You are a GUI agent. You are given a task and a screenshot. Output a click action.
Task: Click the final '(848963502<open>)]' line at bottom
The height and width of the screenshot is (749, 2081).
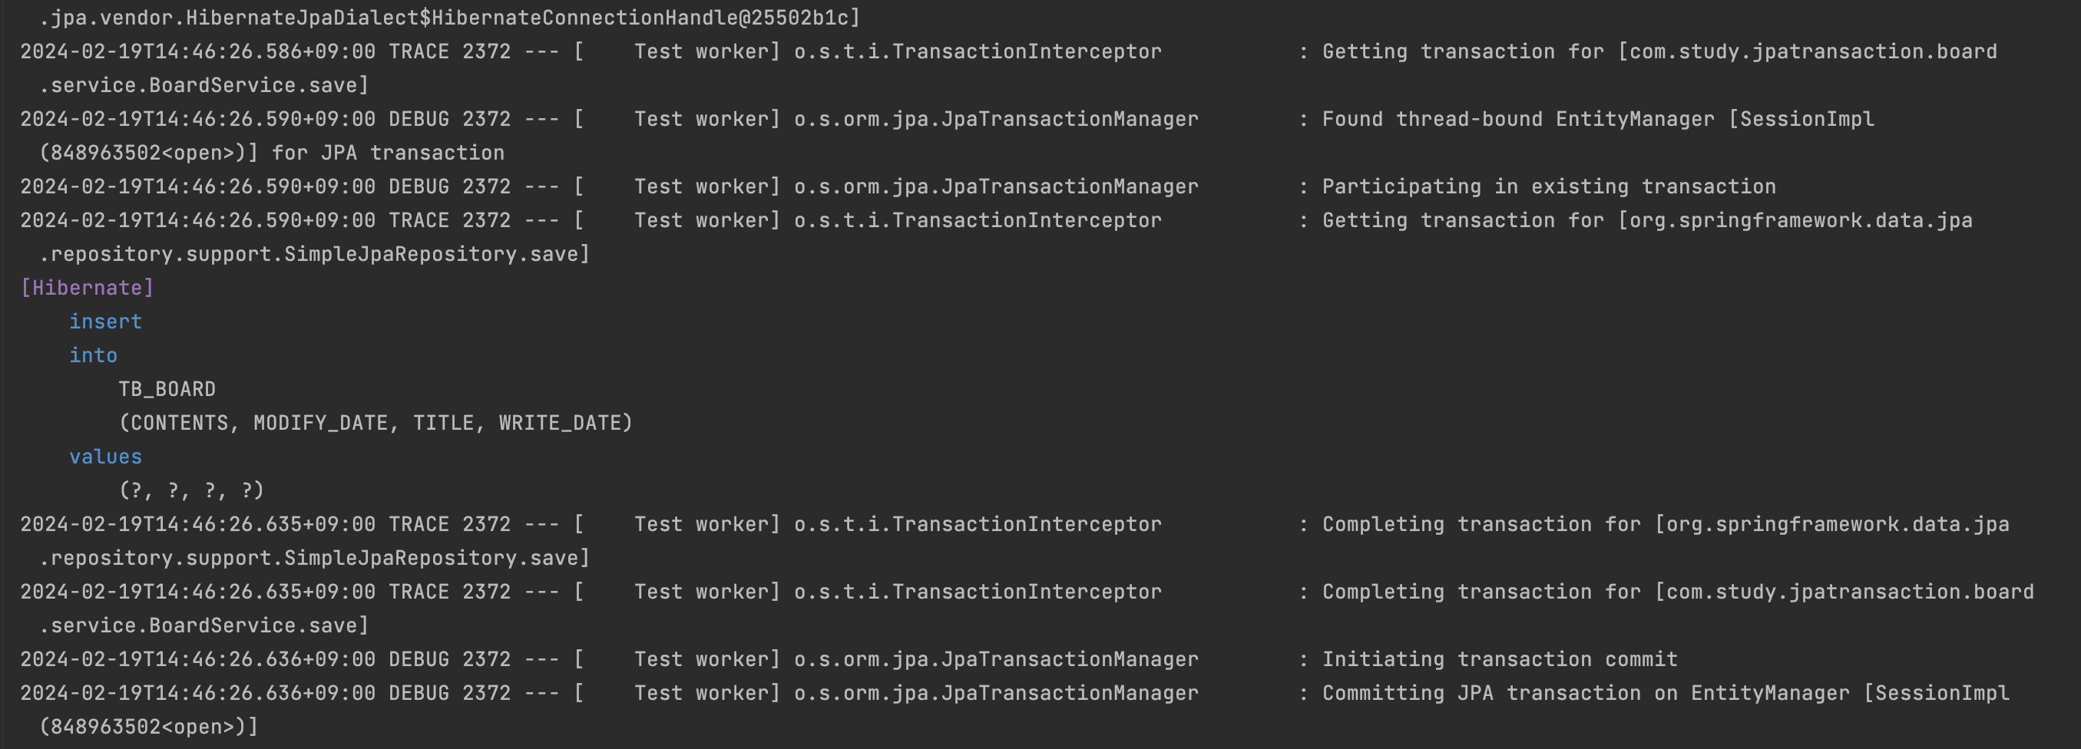(x=149, y=728)
